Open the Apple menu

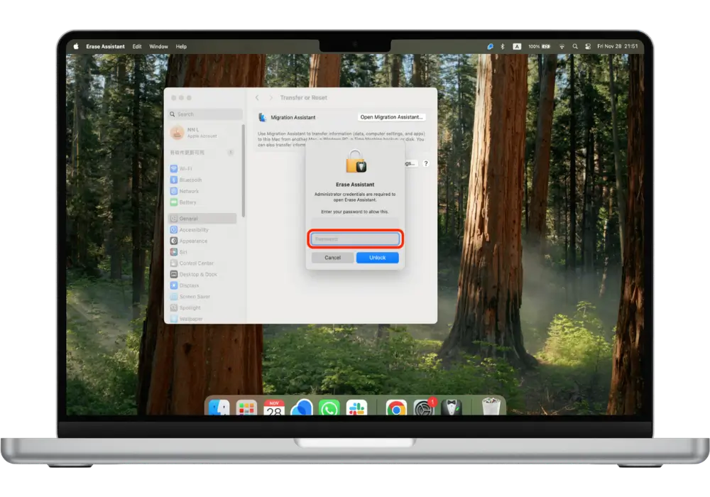pos(77,46)
